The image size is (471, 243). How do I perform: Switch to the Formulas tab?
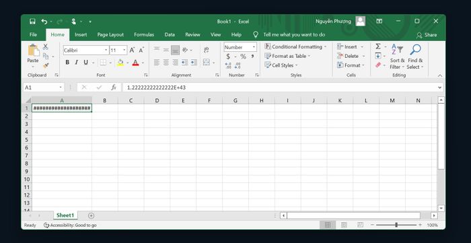pyautogui.click(x=144, y=35)
